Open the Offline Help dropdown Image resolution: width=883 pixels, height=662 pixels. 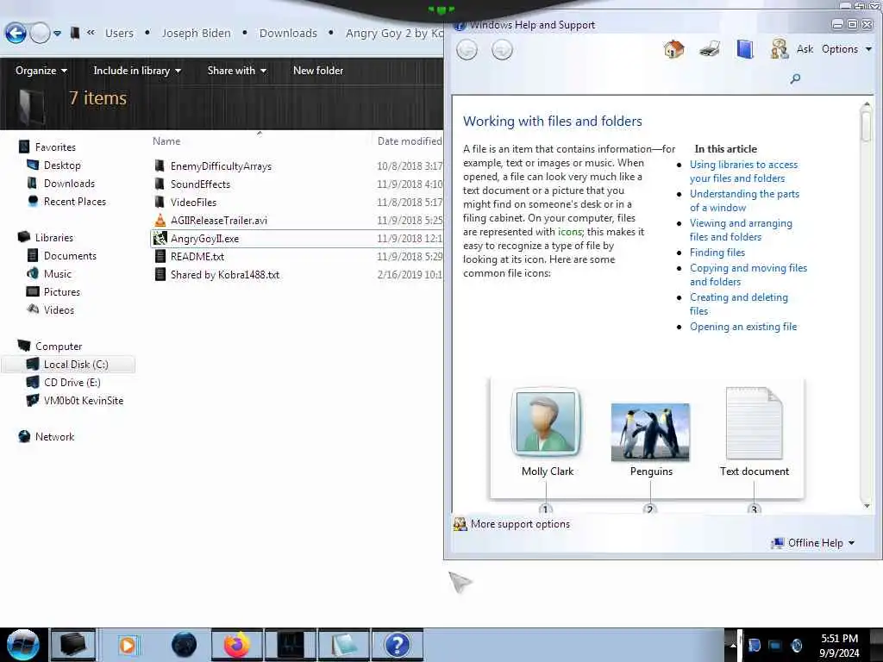[814, 543]
